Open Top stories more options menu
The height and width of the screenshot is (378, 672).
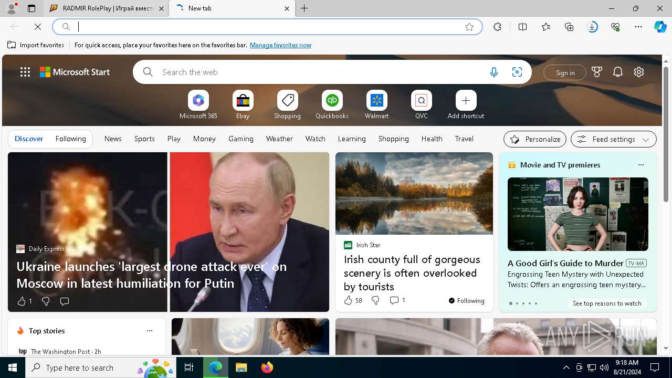point(150,331)
